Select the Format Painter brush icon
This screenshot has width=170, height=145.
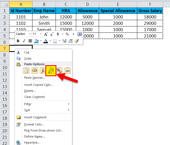[x=76, y=41]
